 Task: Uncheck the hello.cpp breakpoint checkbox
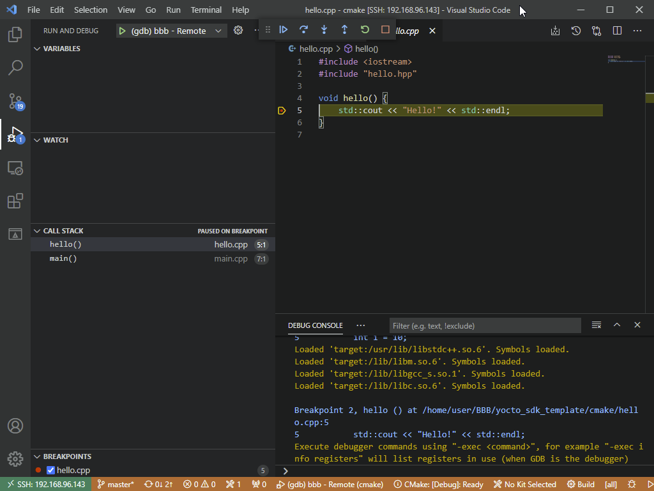tap(51, 471)
